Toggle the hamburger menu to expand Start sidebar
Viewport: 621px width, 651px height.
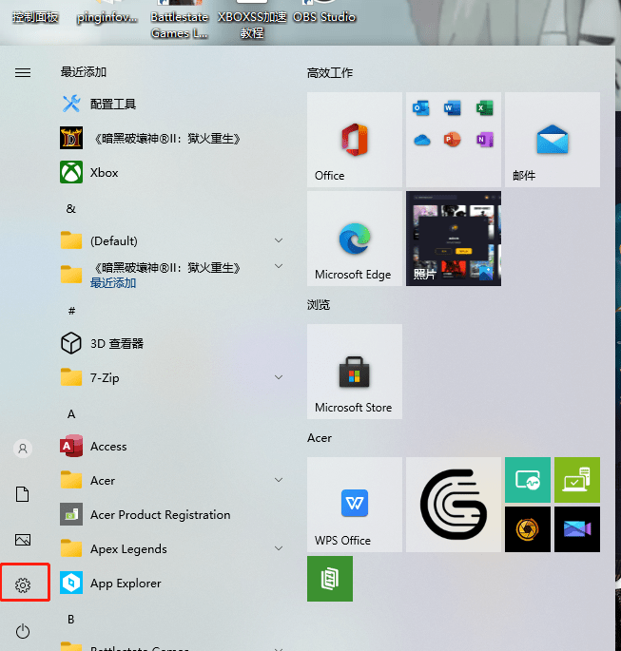click(x=23, y=72)
